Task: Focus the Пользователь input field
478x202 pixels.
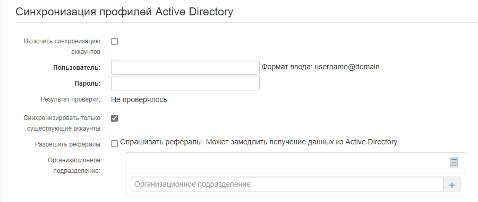Action: click(x=185, y=67)
